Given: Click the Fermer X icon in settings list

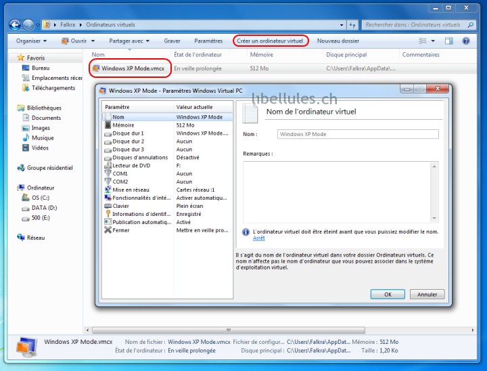Looking at the screenshot, I should (108, 230).
